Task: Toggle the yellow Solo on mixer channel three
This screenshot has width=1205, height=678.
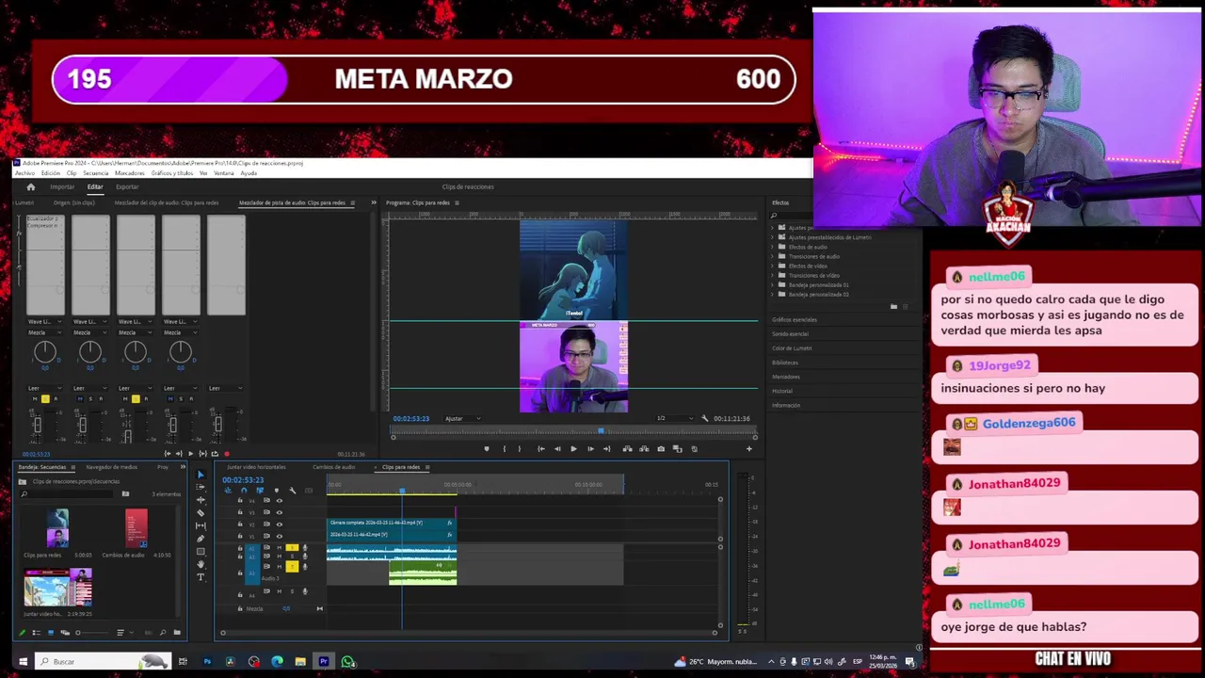Action: click(x=136, y=399)
